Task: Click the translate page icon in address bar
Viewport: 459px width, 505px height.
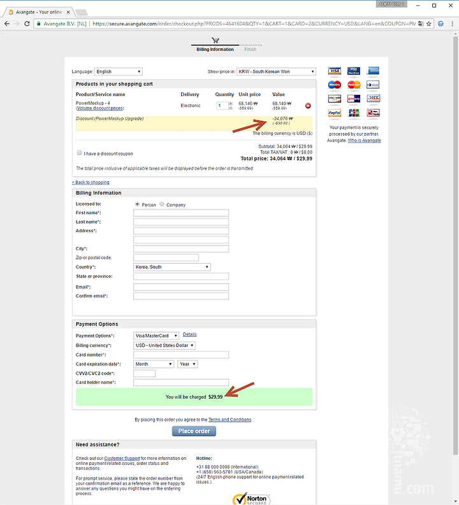Action: 421,24
